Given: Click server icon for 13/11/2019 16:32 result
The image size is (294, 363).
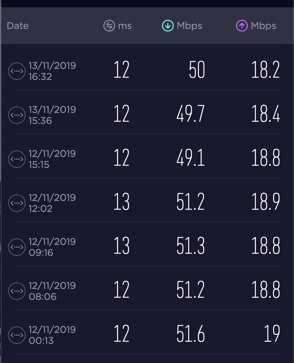Looking at the screenshot, I should coord(17,71).
